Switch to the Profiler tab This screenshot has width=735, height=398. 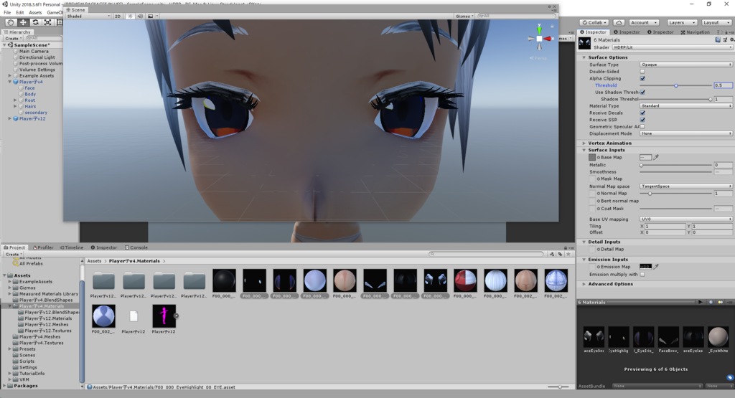pos(43,247)
